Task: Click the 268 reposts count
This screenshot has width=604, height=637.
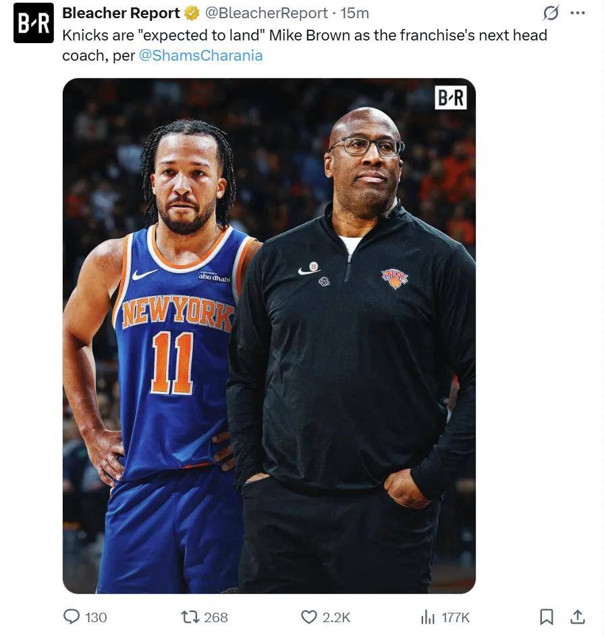Action: (x=216, y=617)
